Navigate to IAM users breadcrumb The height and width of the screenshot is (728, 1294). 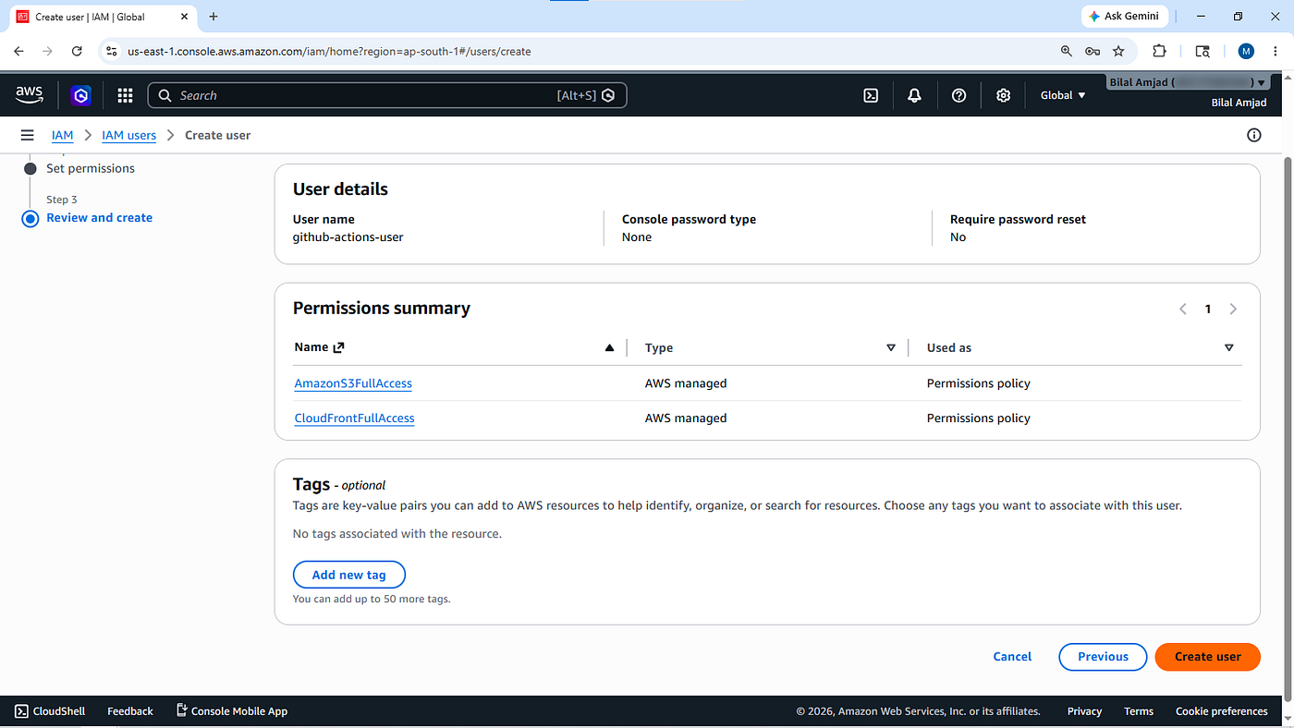[128, 135]
